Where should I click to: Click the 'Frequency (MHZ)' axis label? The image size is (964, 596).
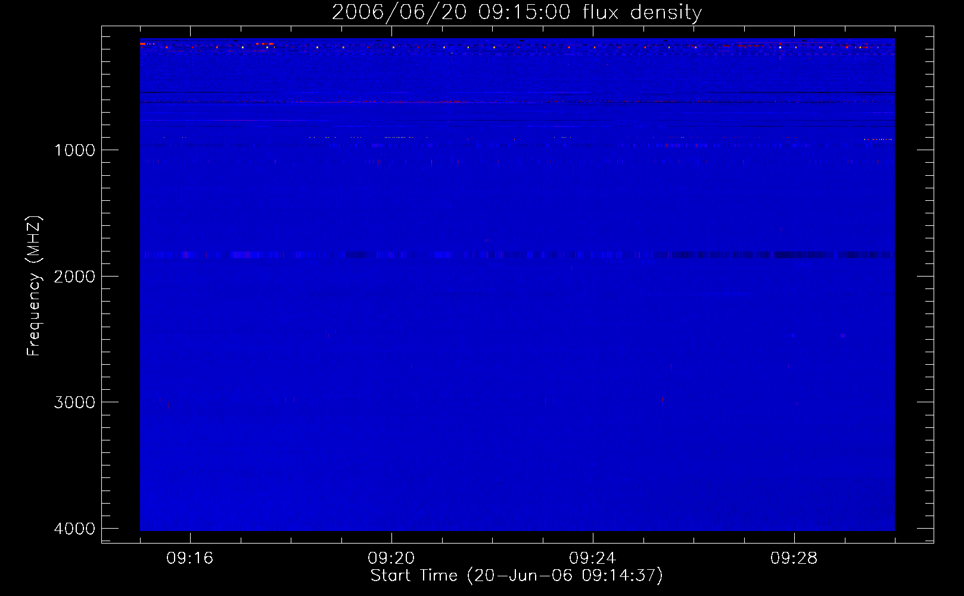pos(34,285)
